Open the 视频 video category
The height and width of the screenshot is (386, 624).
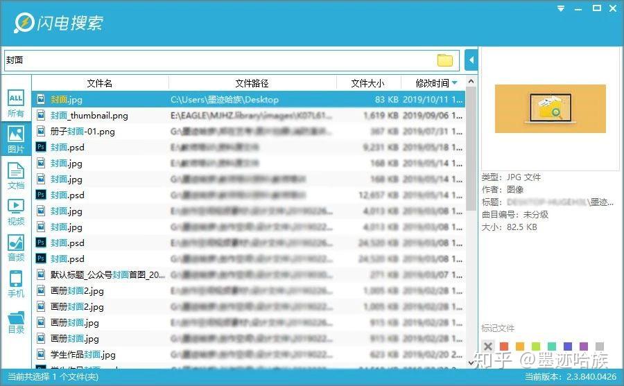point(16,211)
